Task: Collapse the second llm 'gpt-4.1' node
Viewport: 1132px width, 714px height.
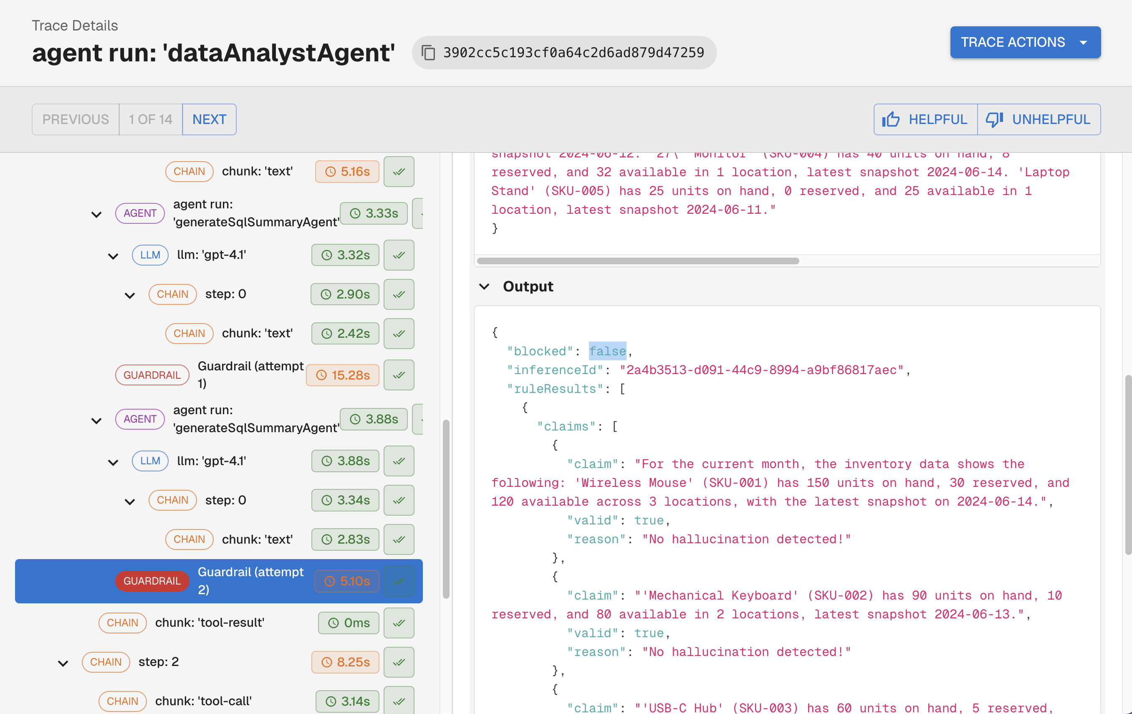Action: pos(113,462)
